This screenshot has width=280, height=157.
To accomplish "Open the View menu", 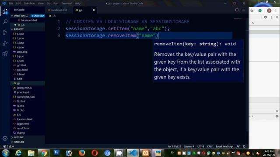I will click(41, 3).
